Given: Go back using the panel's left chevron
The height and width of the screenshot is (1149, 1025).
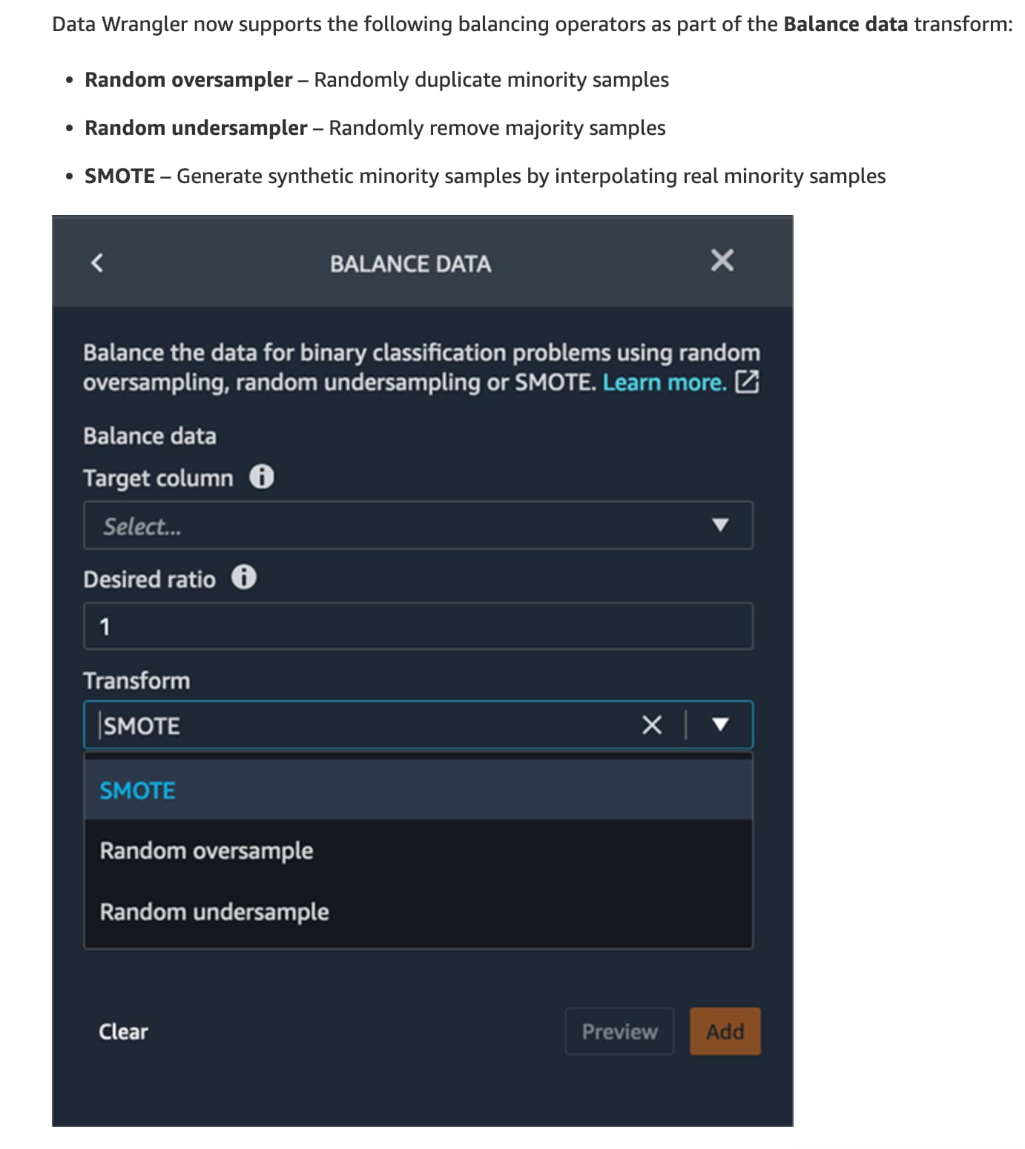Looking at the screenshot, I should (x=97, y=262).
